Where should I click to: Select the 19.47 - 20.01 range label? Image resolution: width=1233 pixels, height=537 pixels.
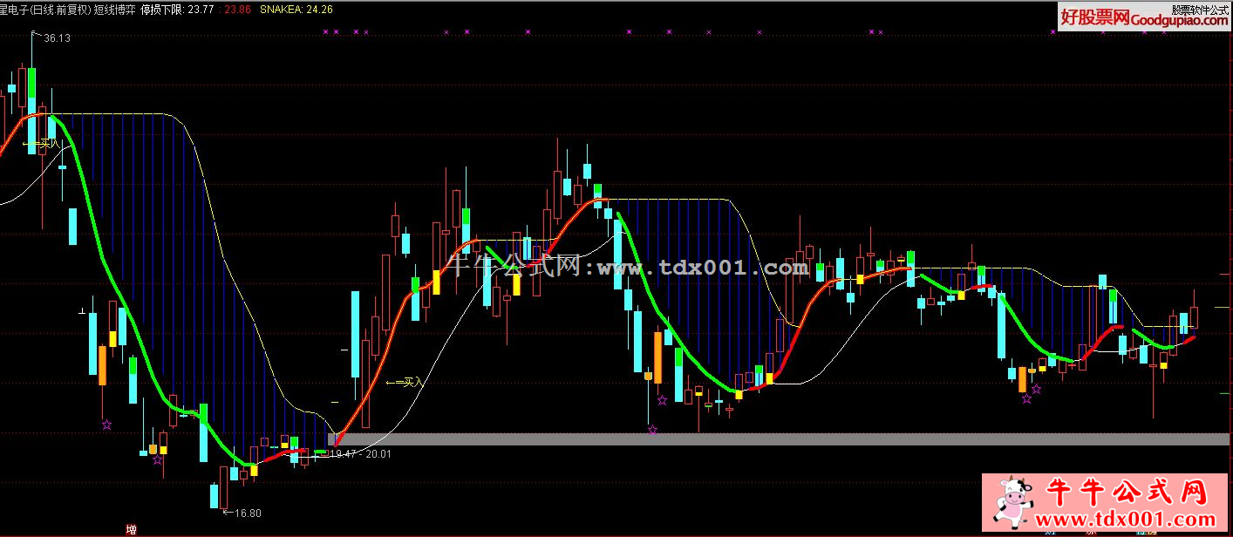361,454
